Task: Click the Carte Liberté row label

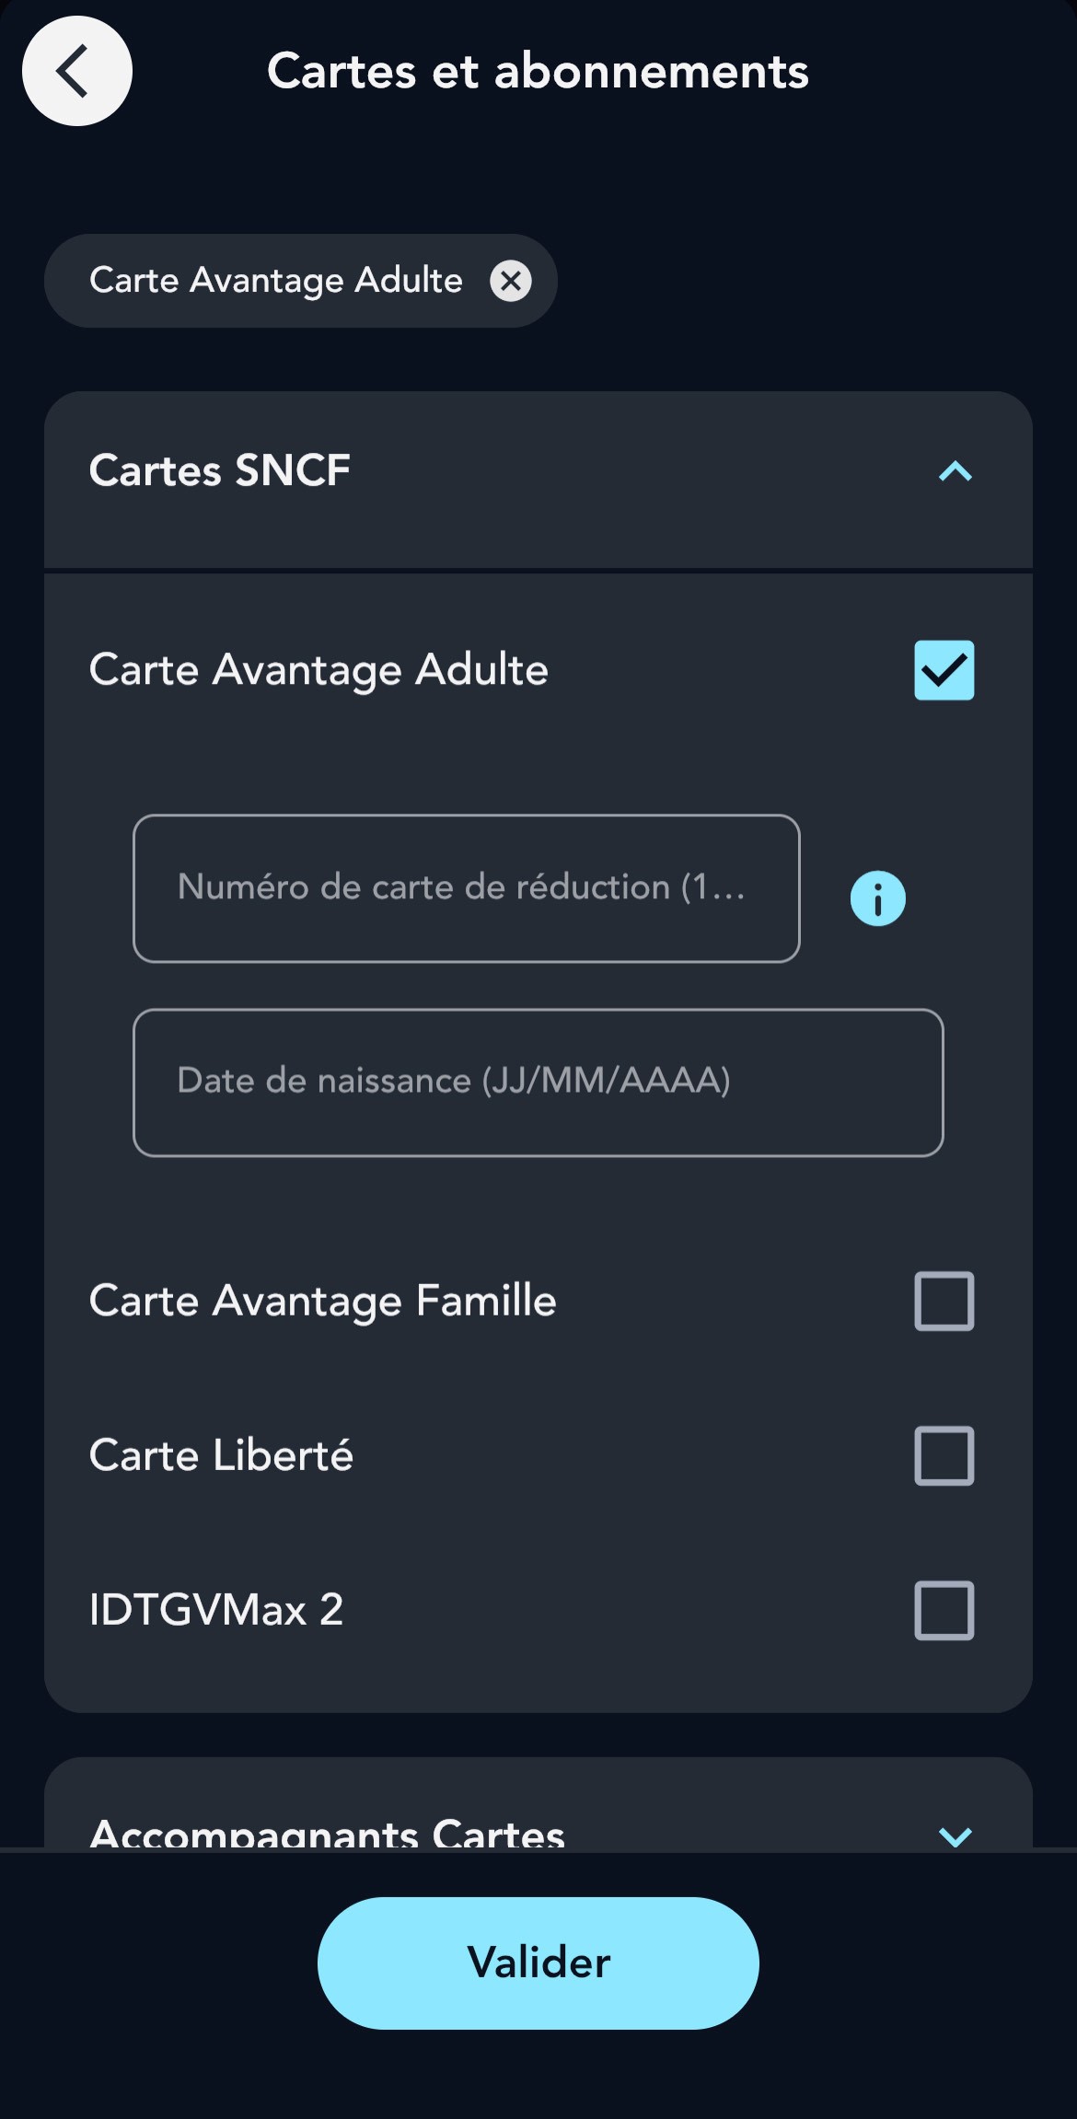Action: pyautogui.click(x=221, y=1455)
